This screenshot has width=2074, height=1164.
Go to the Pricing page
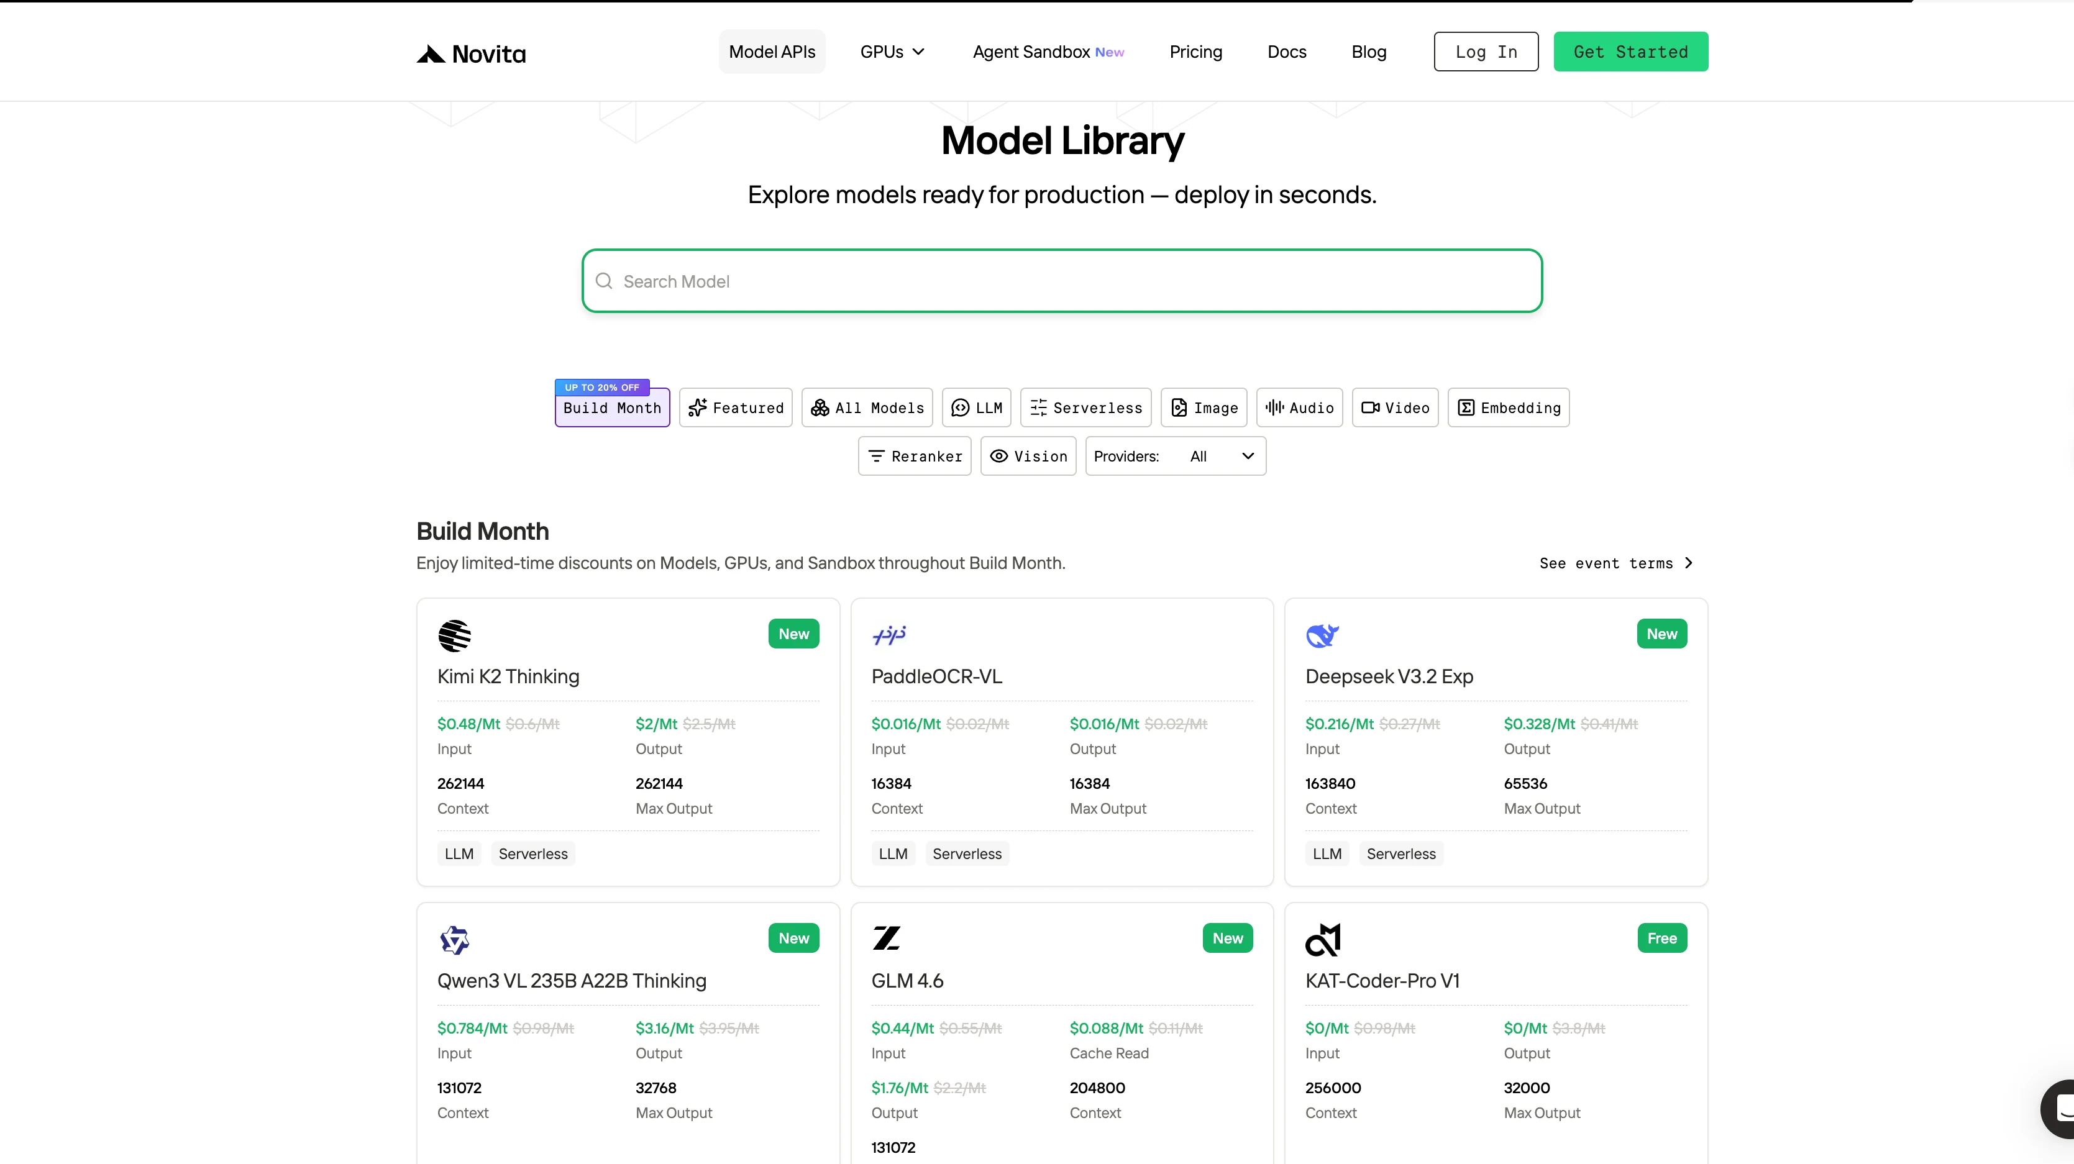1195,52
